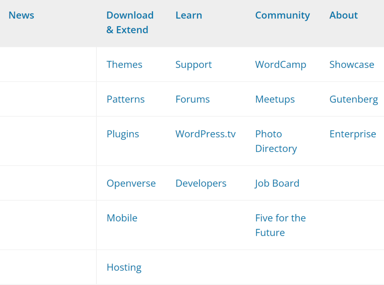Select the Patterns link
384x285 pixels.
coord(126,99)
